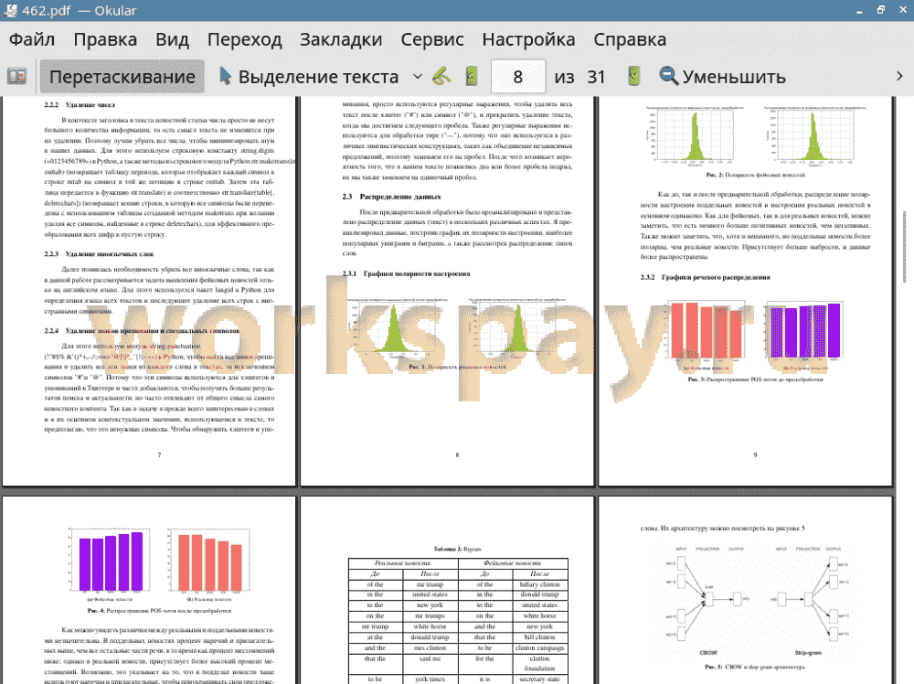Open the Вид menu
This screenshot has height=684, width=914.
pyautogui.click(x=172, y=39)
